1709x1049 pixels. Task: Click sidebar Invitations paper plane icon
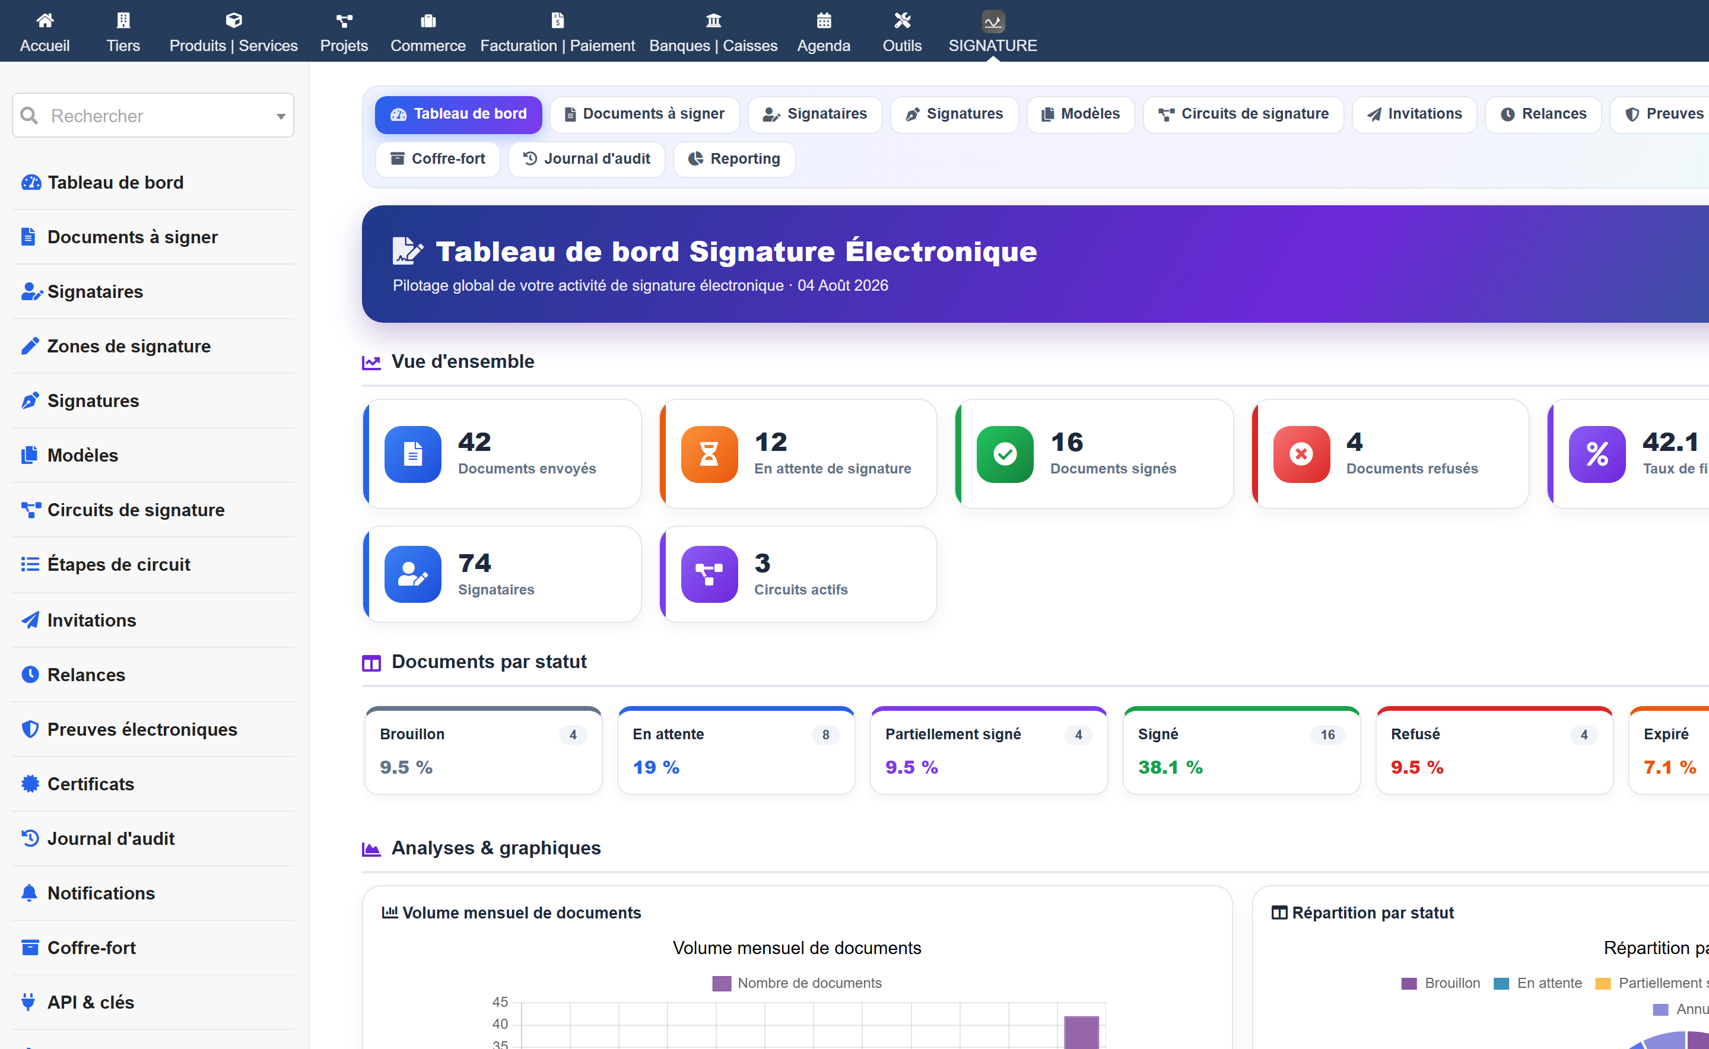coord(30,619)
